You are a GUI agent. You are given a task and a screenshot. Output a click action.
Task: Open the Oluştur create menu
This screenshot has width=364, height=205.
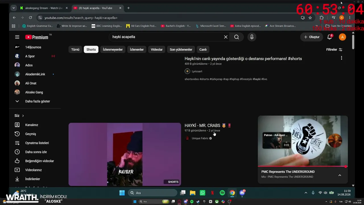click(x=312, y=37)
